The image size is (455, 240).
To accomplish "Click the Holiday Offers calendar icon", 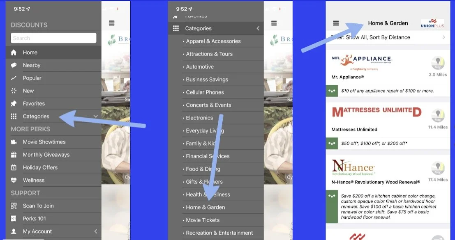I will tap(14, 167).
